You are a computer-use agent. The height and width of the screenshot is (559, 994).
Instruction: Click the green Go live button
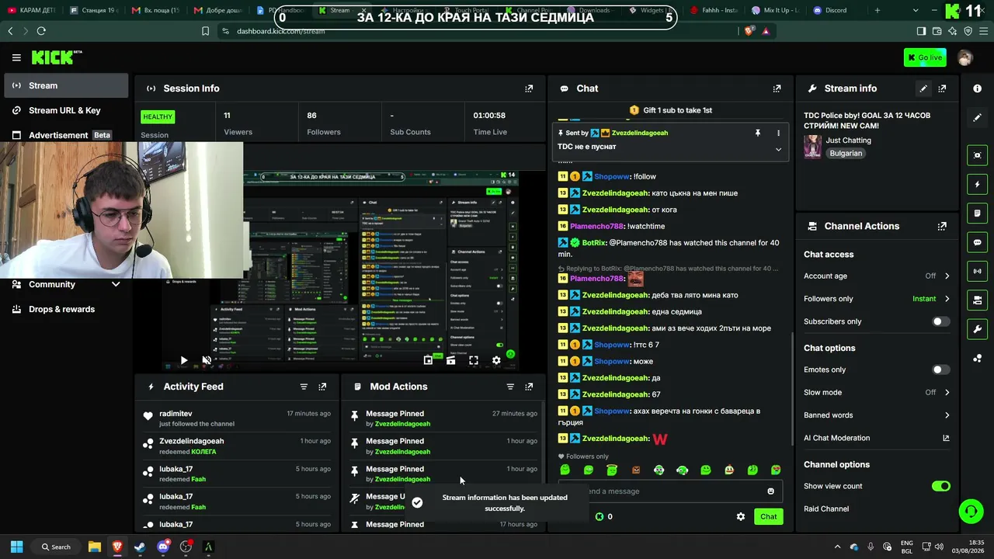(x=925, y=57)
